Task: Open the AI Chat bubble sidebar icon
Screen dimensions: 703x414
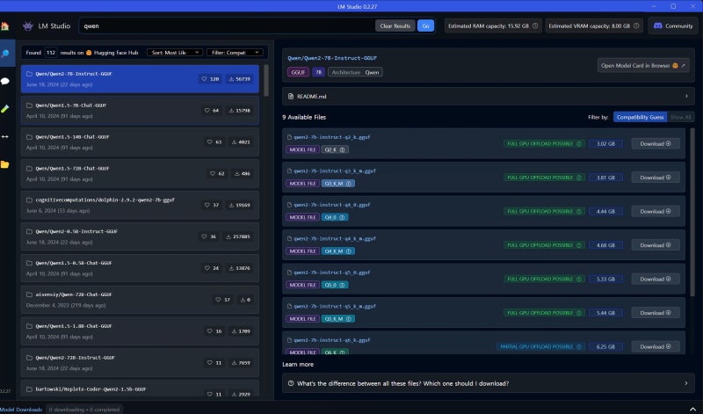Action: tap(5, 81)
